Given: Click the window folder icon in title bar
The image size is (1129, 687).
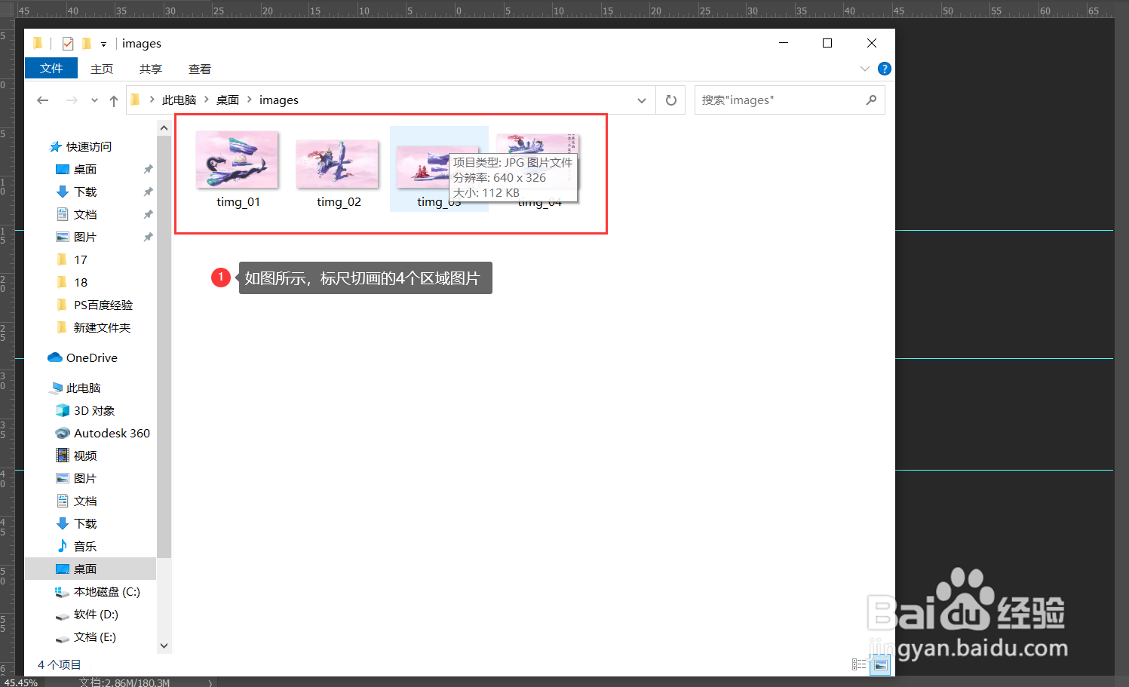Looking at the screenshot, I should (38, 44).
